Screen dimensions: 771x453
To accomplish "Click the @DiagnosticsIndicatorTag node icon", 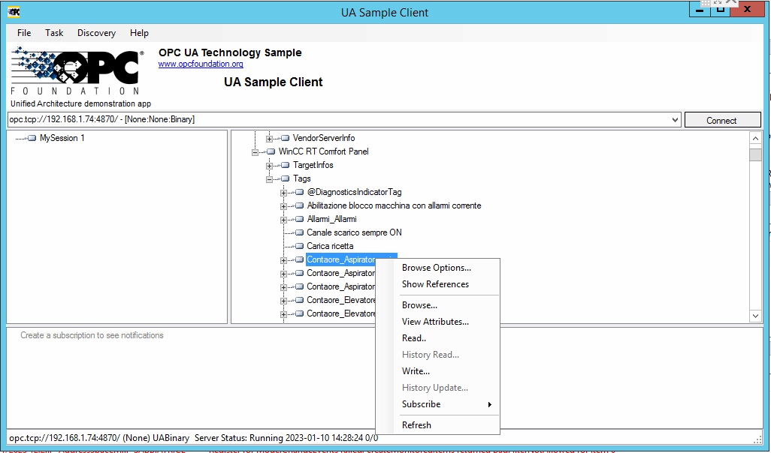I will (299, 192).
